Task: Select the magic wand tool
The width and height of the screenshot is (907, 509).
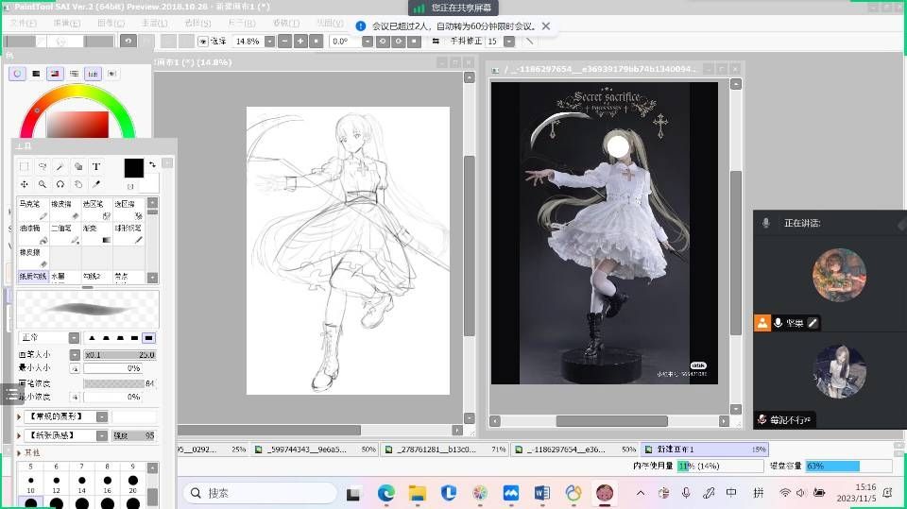Action: [60, 166]
